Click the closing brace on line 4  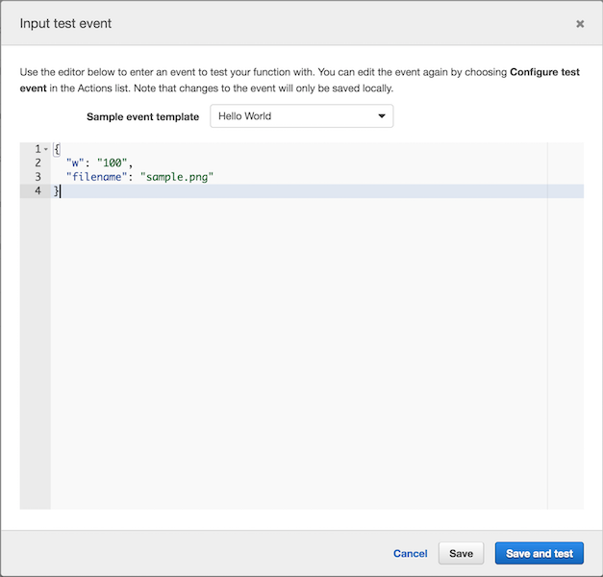(56, 190)
